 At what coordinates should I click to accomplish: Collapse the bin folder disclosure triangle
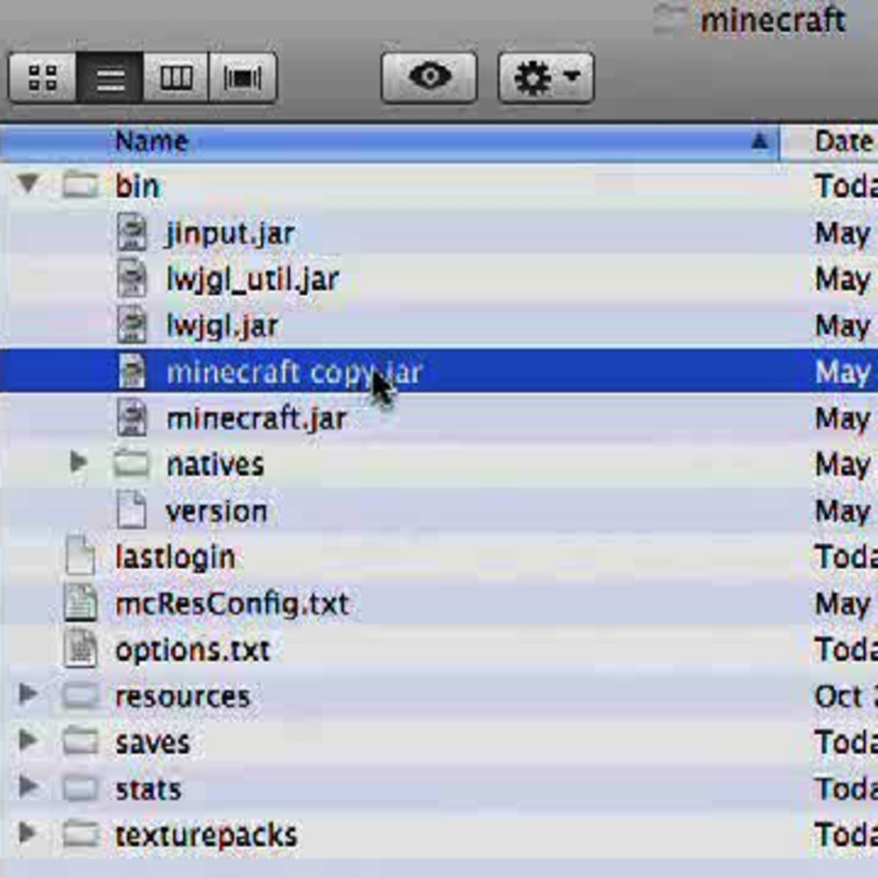[x=28, y=183]
